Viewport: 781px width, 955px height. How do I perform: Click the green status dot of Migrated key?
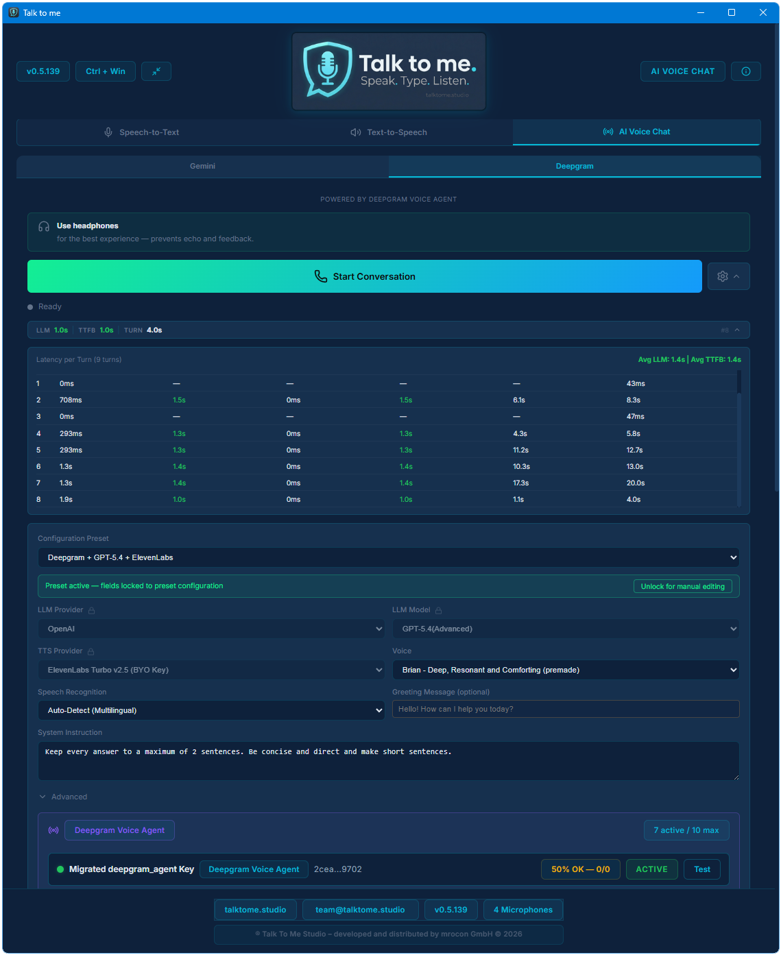pyautogui.click(x=60, y=869)
